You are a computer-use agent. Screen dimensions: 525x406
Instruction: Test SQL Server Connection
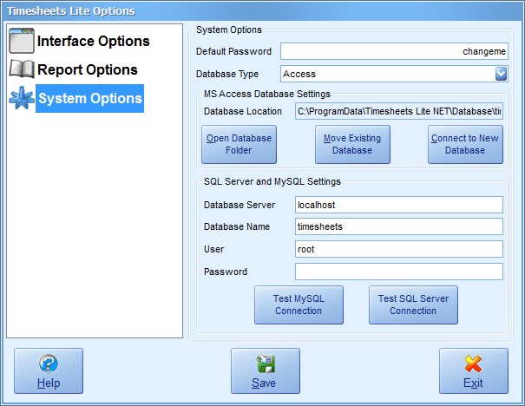click(413, 304)
